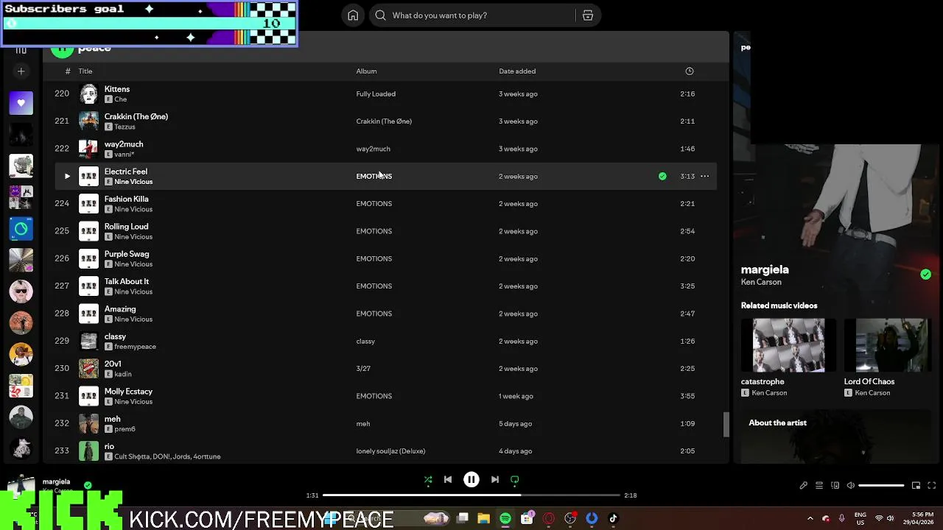The height and width of the screenshot is (530, 943).
Task: Open artist Tezzus
Action: click(125, 127)
